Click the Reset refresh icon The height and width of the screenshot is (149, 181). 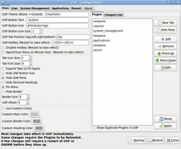point(162,119)
